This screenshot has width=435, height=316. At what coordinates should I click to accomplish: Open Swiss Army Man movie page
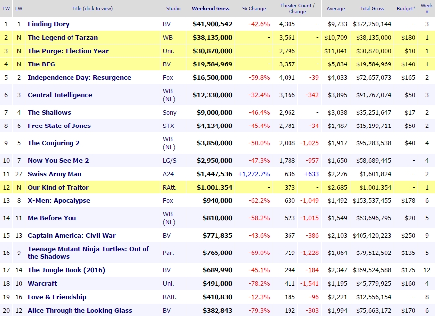[x=55, y=174]
